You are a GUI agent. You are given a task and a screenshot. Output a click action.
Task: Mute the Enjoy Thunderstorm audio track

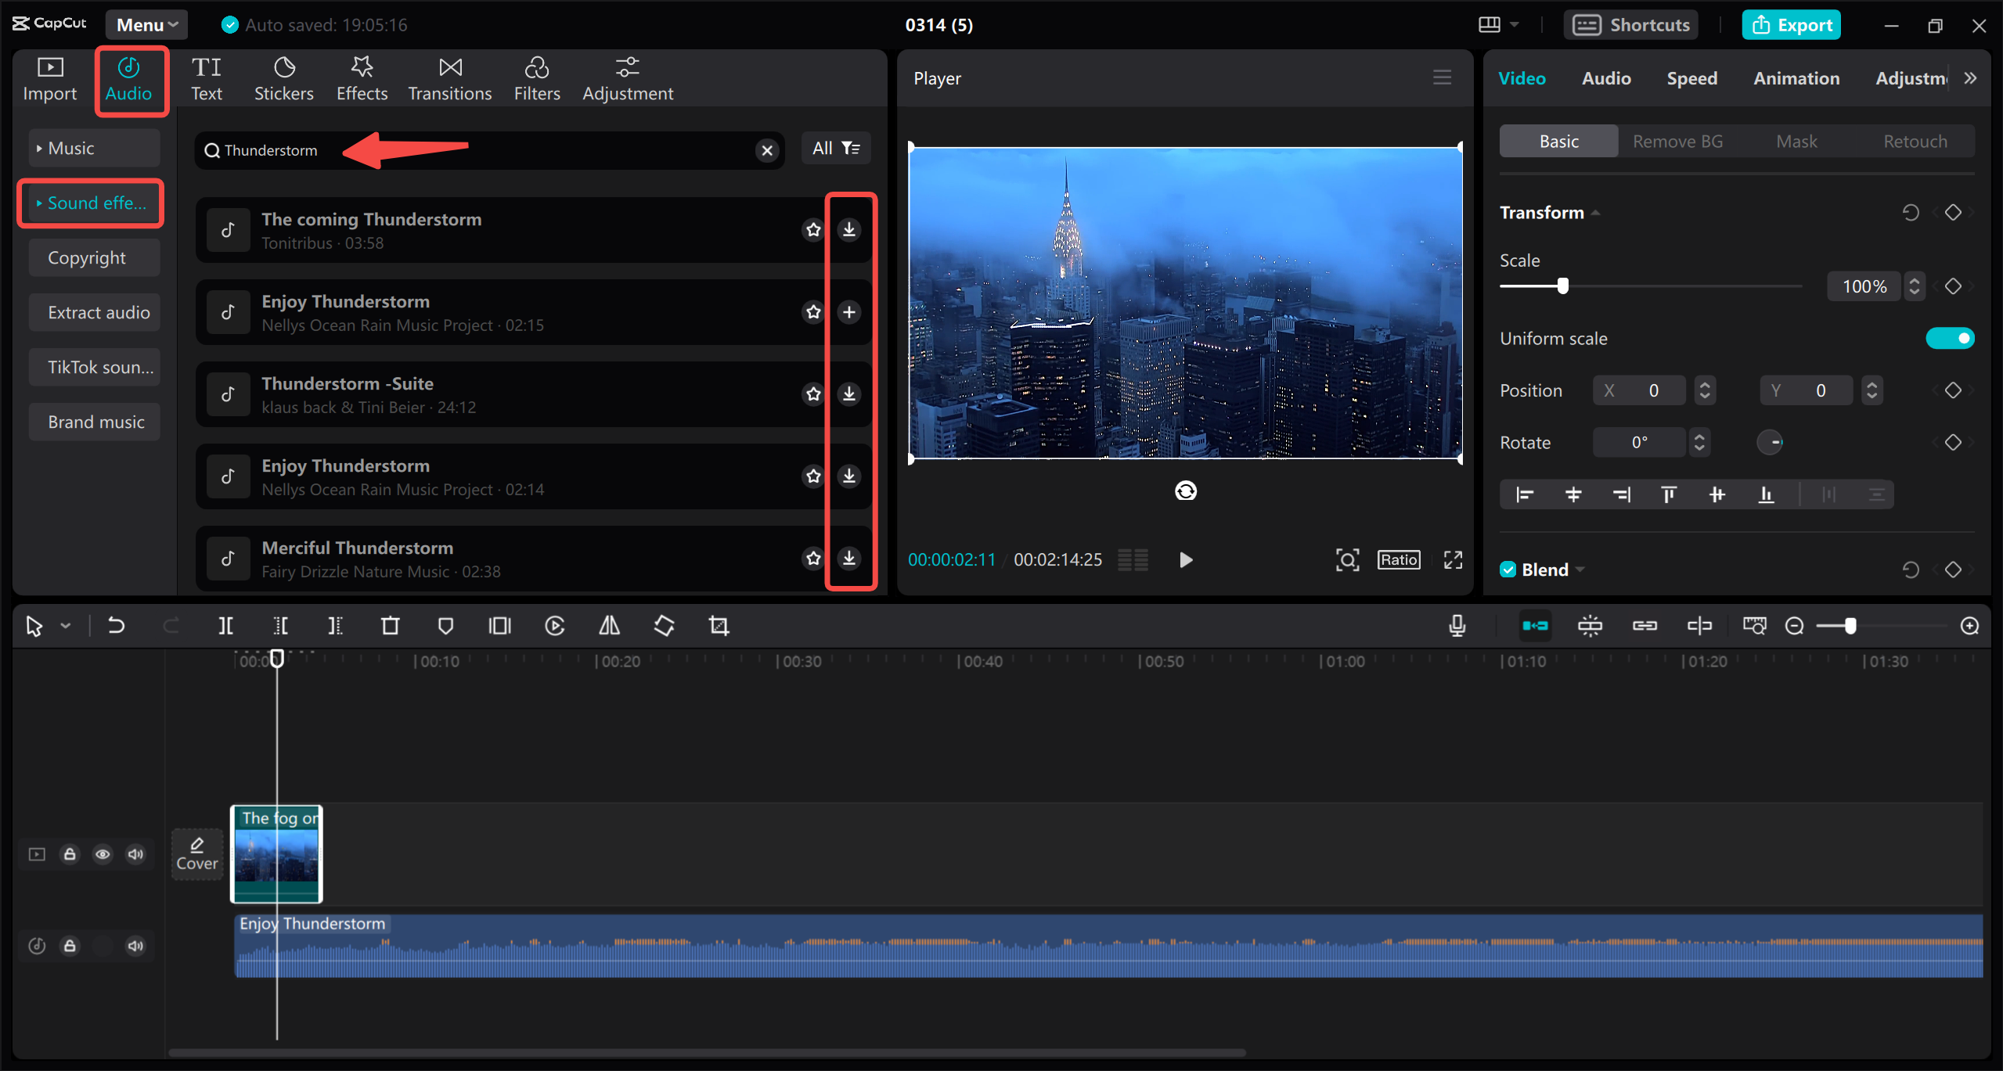tap(135, 945)
